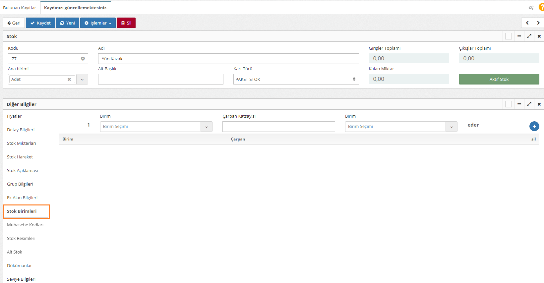
Task: Click the Kaydet save button
Action: [x=40, y=23]
